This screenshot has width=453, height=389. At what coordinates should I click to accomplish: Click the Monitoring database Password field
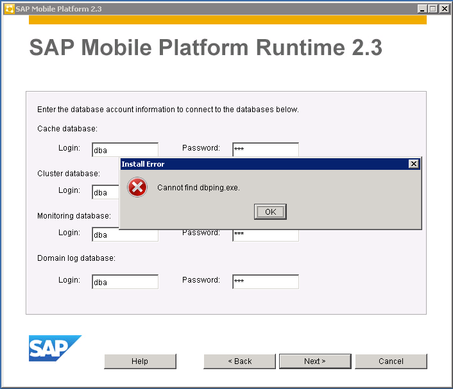(266, 235)
